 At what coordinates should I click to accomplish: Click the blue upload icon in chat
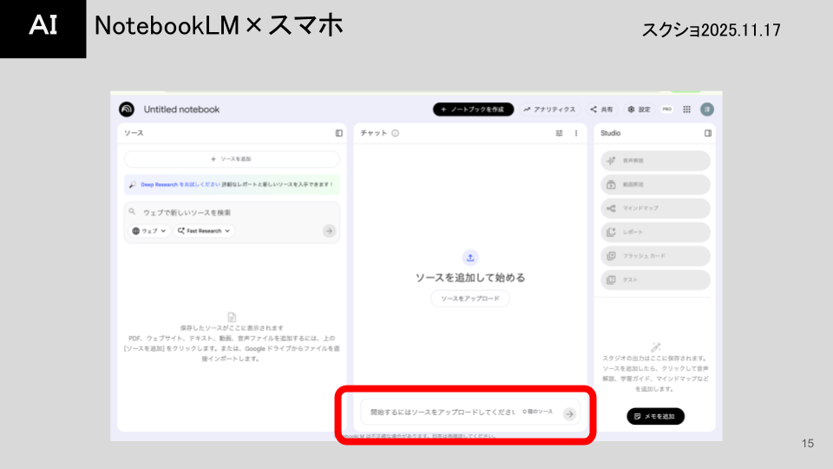pos(470,257)
